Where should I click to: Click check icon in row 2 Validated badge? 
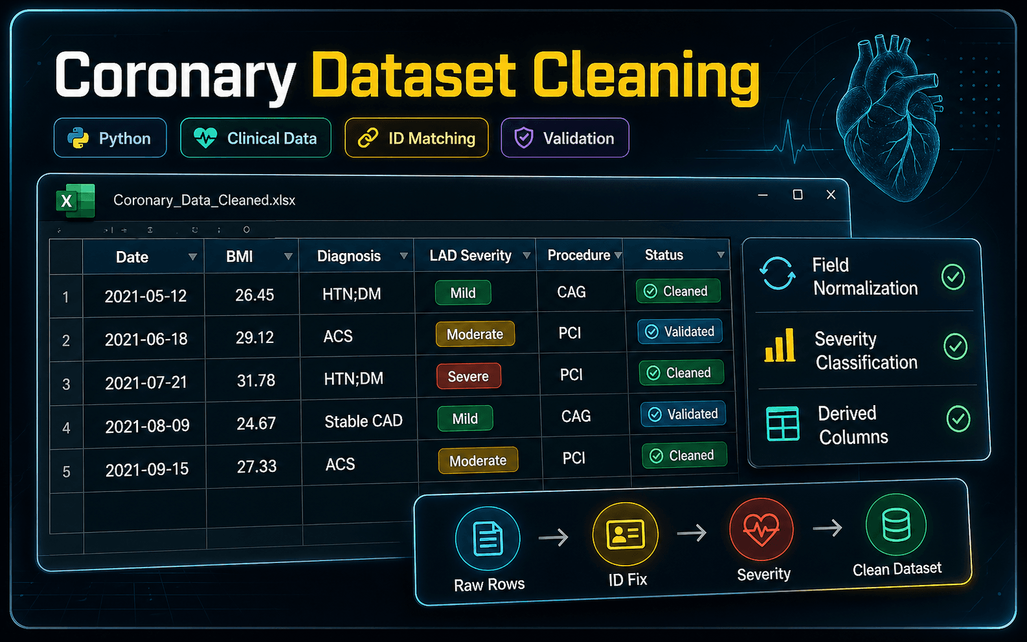coord(652,331)
